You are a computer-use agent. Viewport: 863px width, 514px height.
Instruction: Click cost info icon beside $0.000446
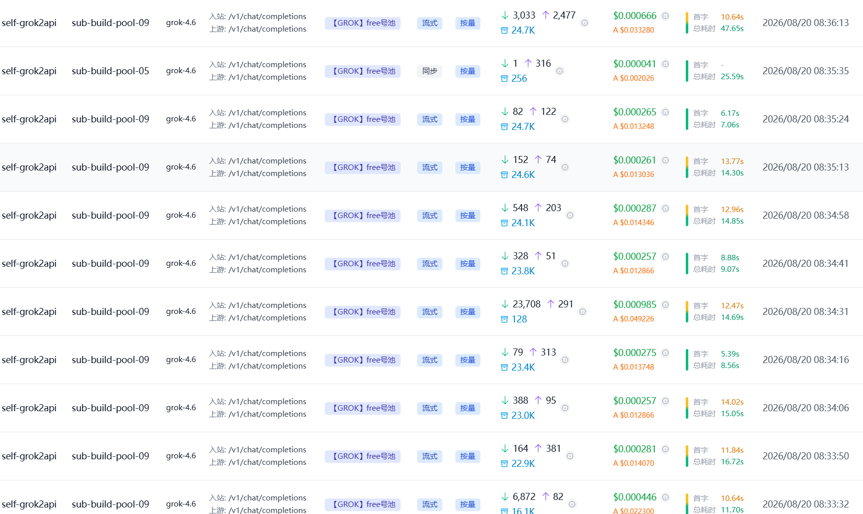pyautogui.click(x=665, y=497)
